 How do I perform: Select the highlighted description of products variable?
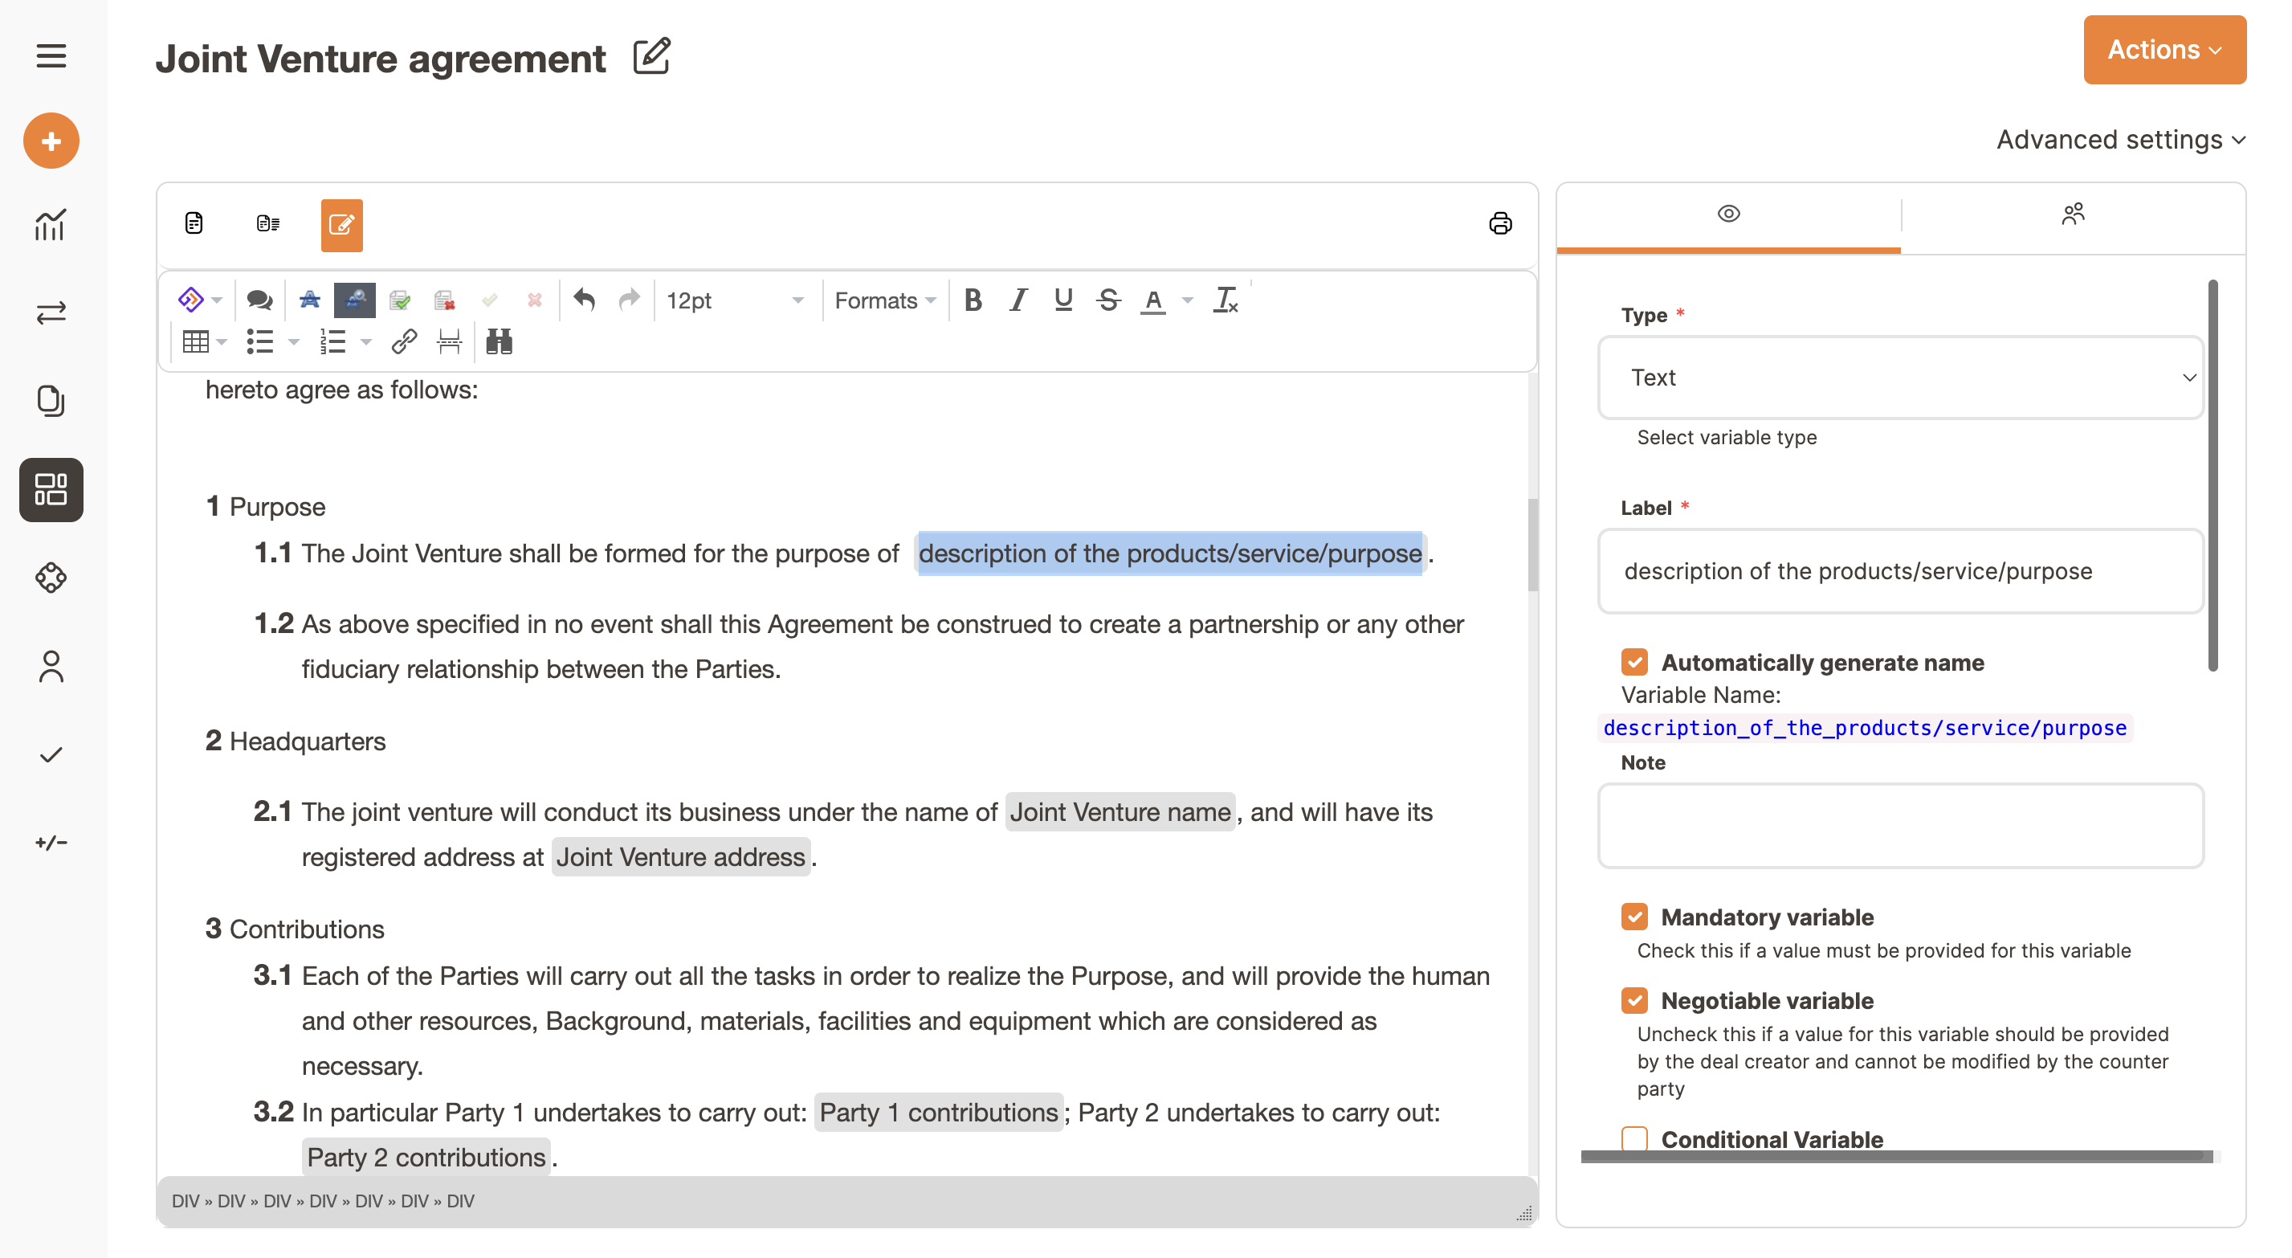tap(1170, 553)
